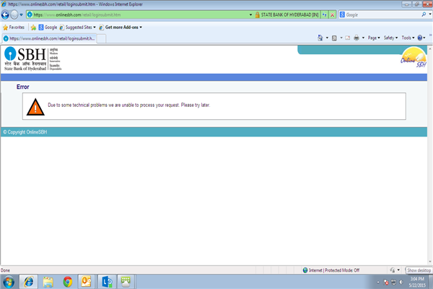Expand the Home button dropdown arrow
This screenshot has height=289, width=433.
327,38
